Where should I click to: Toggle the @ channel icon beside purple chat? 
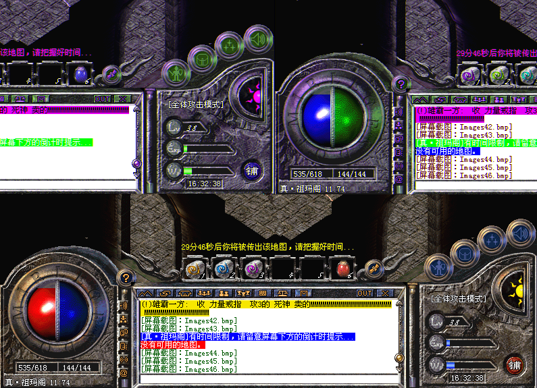(x=399, y=179)
